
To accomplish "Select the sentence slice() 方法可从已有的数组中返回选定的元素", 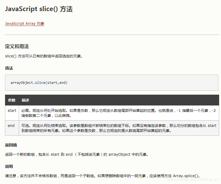I will tap(44, 56).
